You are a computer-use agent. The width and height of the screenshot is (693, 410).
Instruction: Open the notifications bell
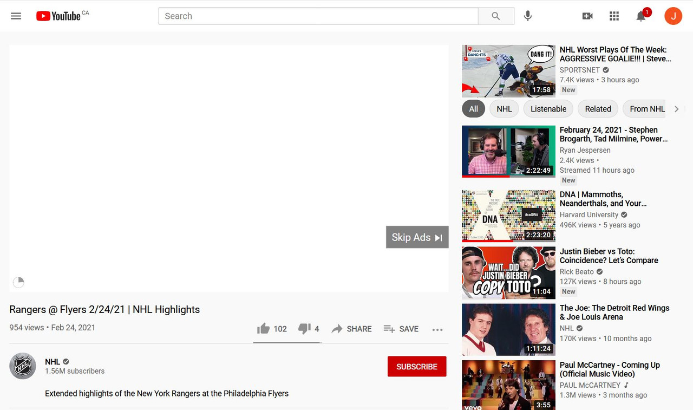pos(641,16)
